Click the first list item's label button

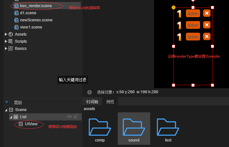[x=193, y=13]
